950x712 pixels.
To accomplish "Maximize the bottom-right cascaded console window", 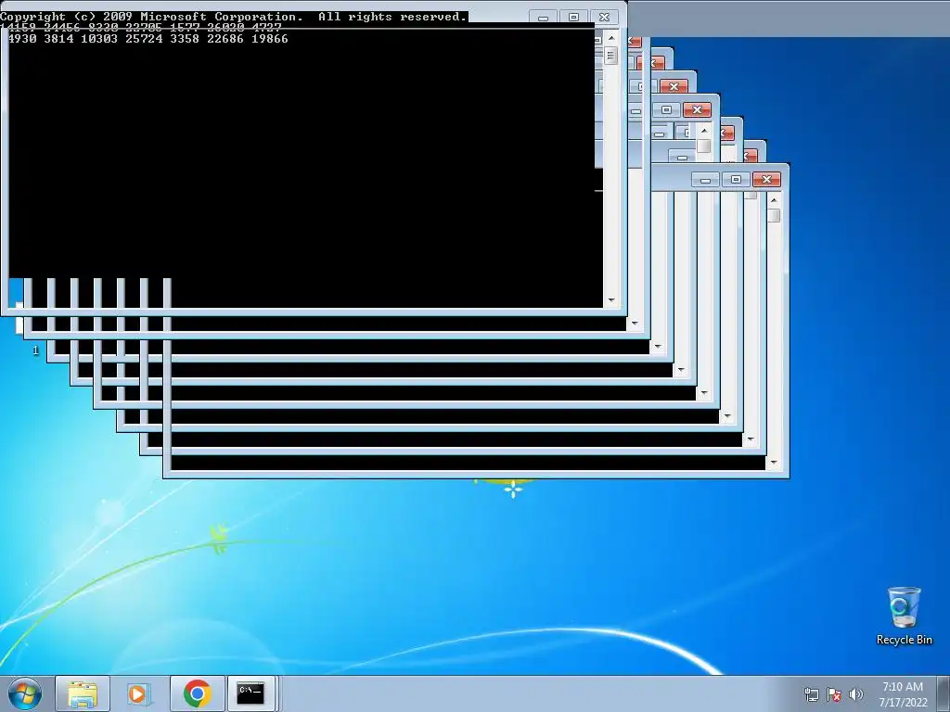I will pyautogui.click(x=736, y=180).
